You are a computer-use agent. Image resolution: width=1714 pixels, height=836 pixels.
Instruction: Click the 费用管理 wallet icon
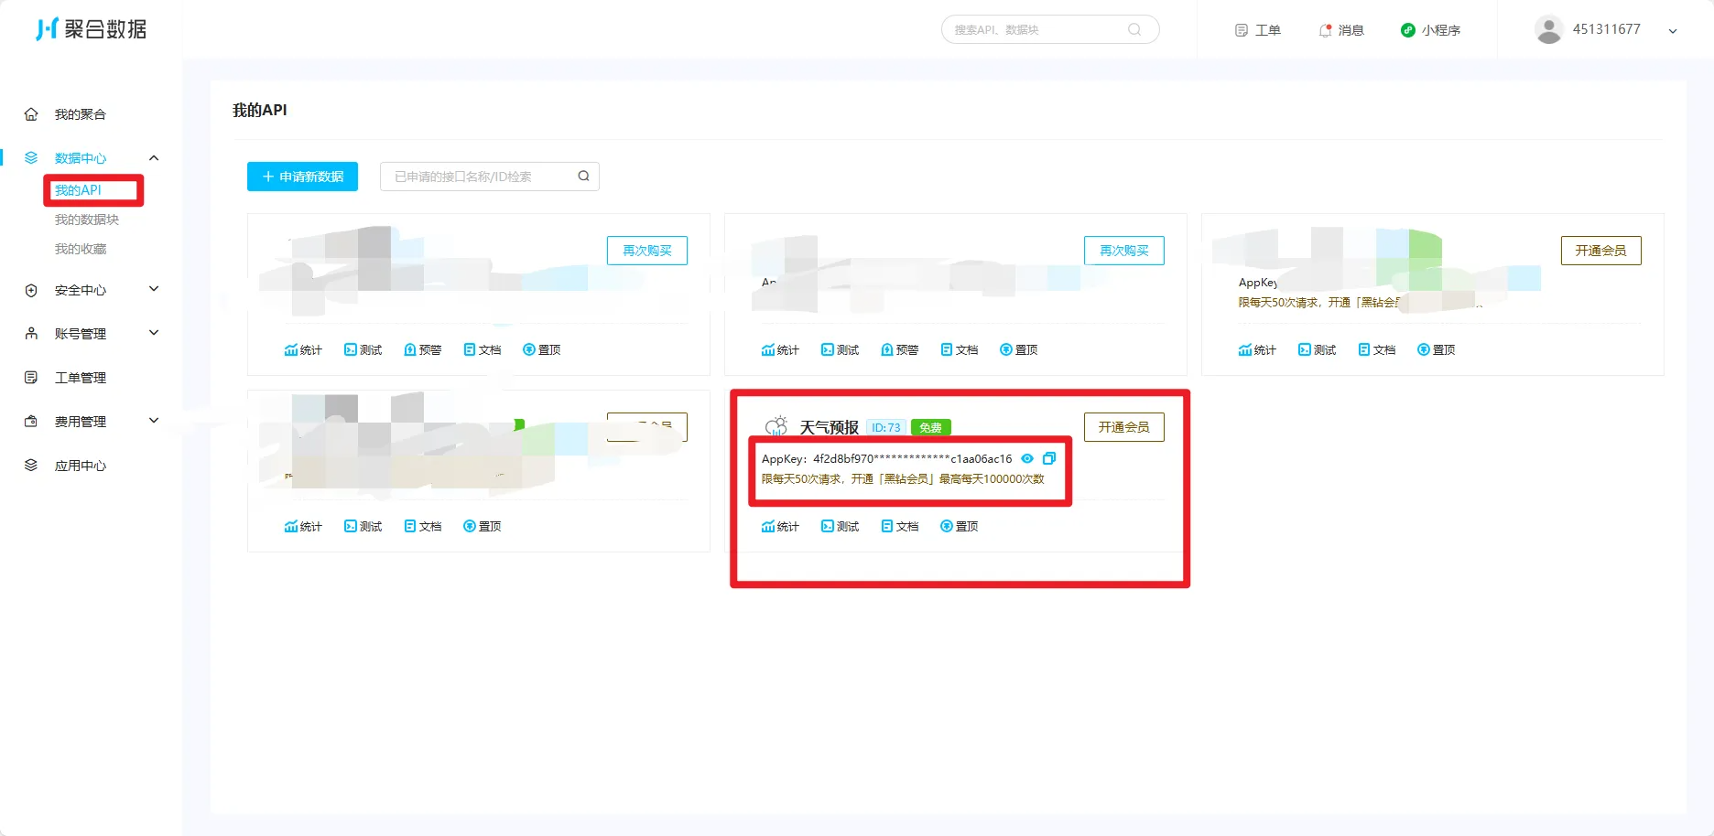[x=31, y=421]
